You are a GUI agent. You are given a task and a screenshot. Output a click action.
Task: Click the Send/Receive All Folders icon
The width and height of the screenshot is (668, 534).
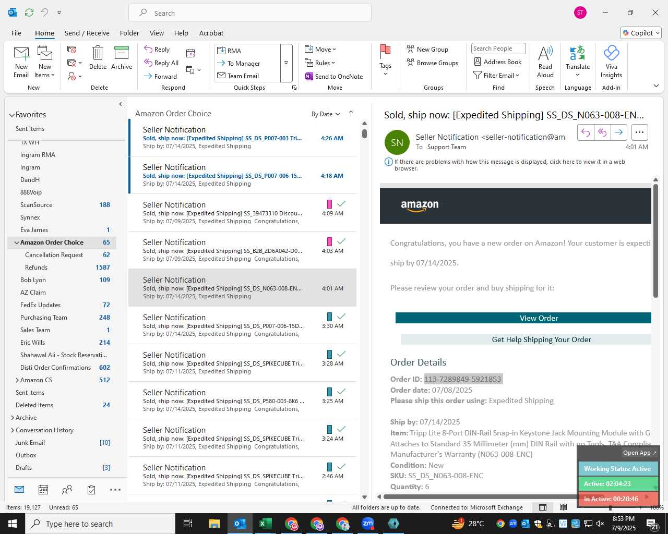pos(29,12)
